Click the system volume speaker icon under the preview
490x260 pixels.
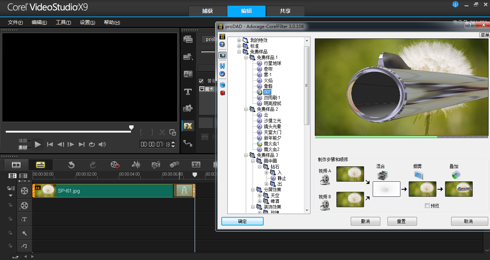[x=103, y=144]
